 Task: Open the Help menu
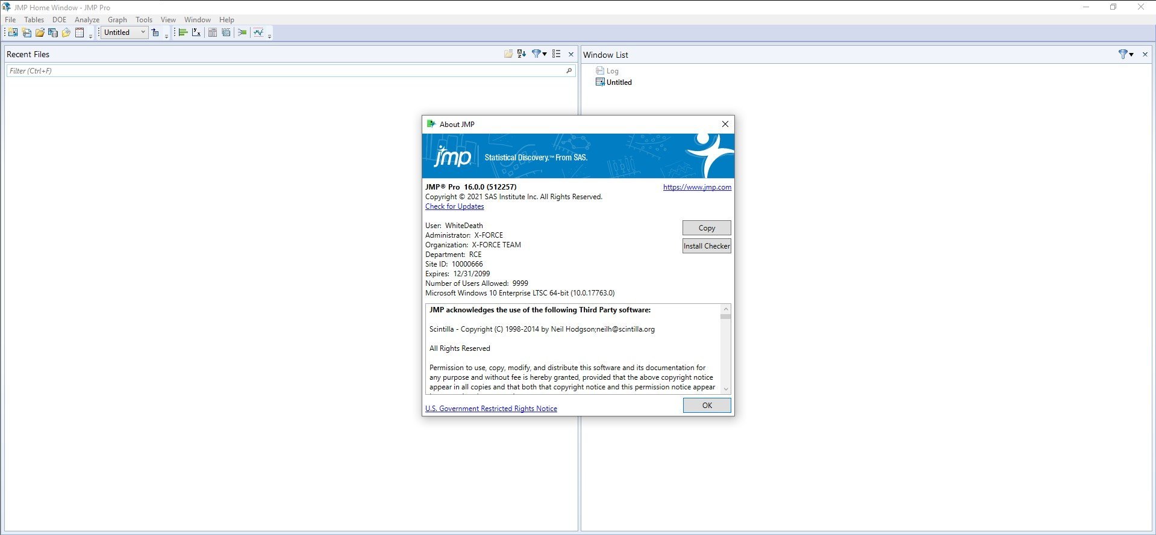pos(227,20)
